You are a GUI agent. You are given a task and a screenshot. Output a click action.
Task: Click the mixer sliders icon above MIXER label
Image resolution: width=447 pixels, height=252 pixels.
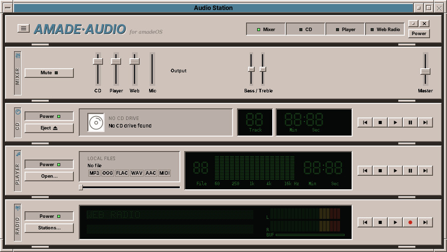point(18,55)
